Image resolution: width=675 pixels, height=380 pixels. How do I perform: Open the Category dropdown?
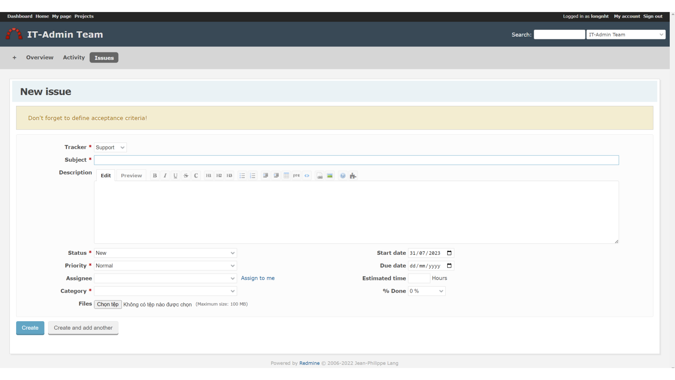(165, 291)
